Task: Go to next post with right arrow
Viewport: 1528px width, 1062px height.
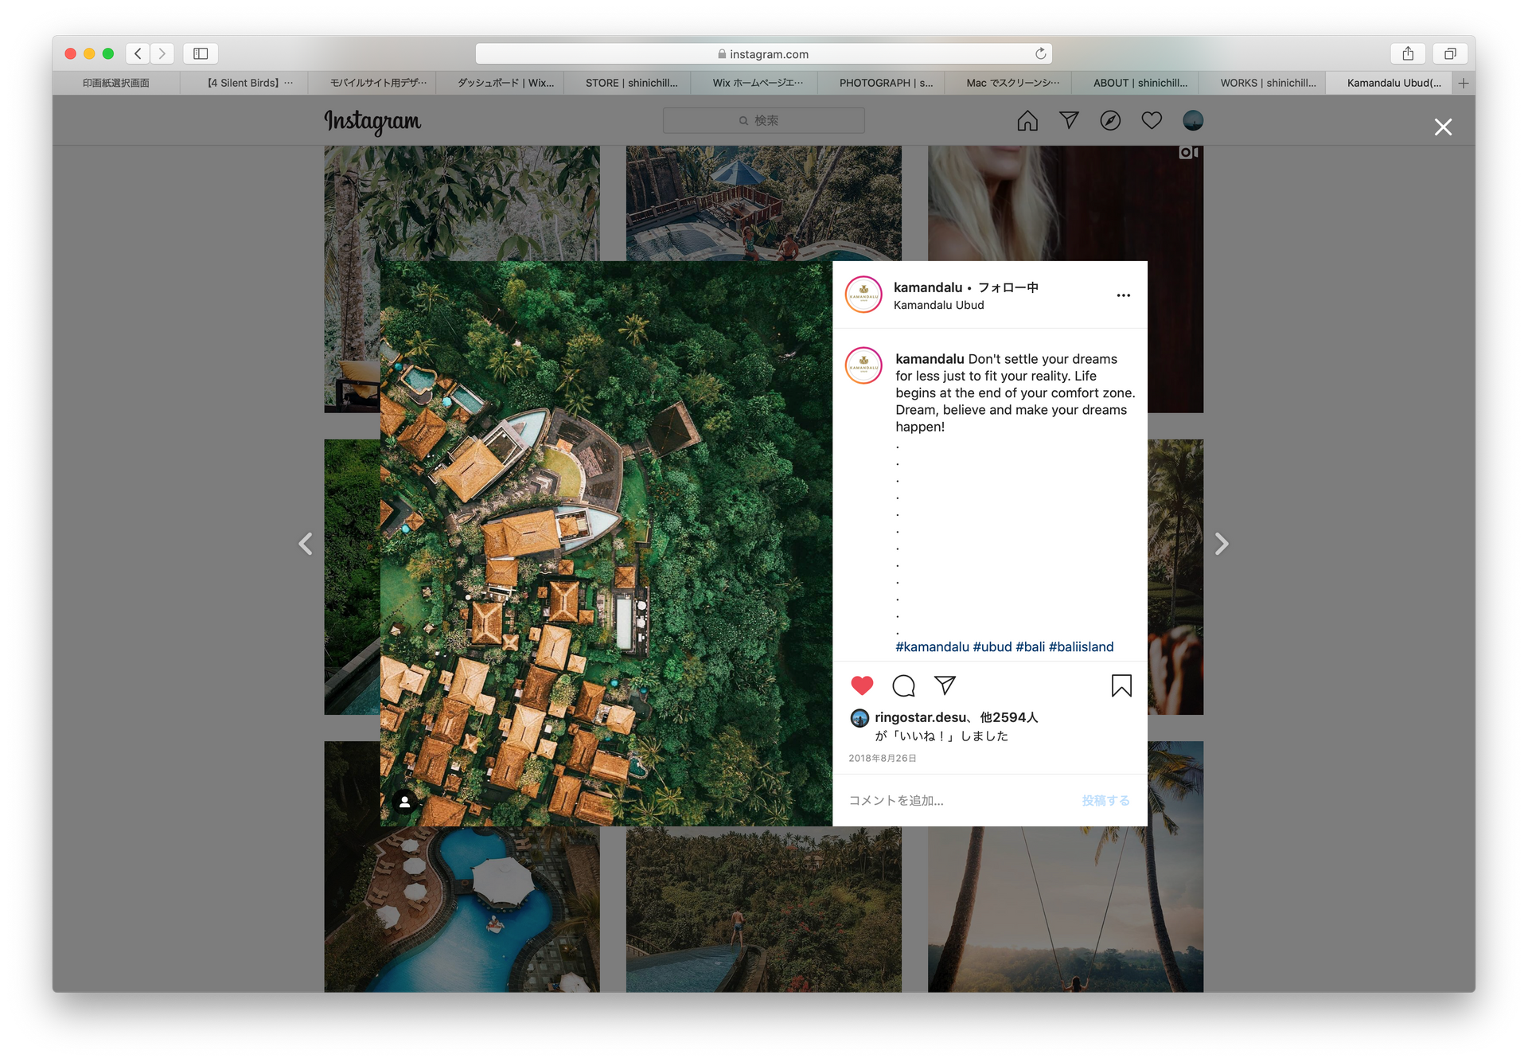Action: 1222,544
